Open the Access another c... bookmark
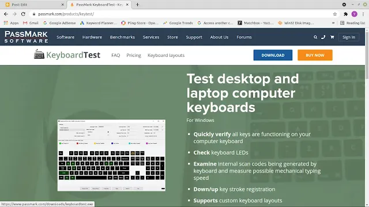Image resolution: width=369 pixels, height=207 pixels. click(215, 23)
